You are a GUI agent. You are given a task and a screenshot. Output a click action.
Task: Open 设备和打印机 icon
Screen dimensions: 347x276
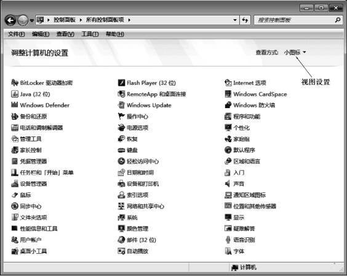coord(121,184)
